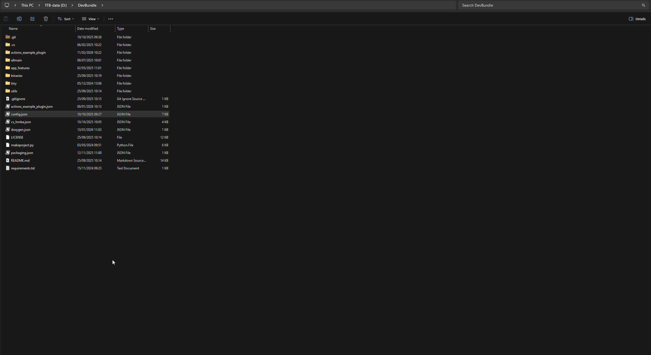Click the date 13/01/2026 11:03
Viewport: 651px width, 355px height.
tap(89, 129)
